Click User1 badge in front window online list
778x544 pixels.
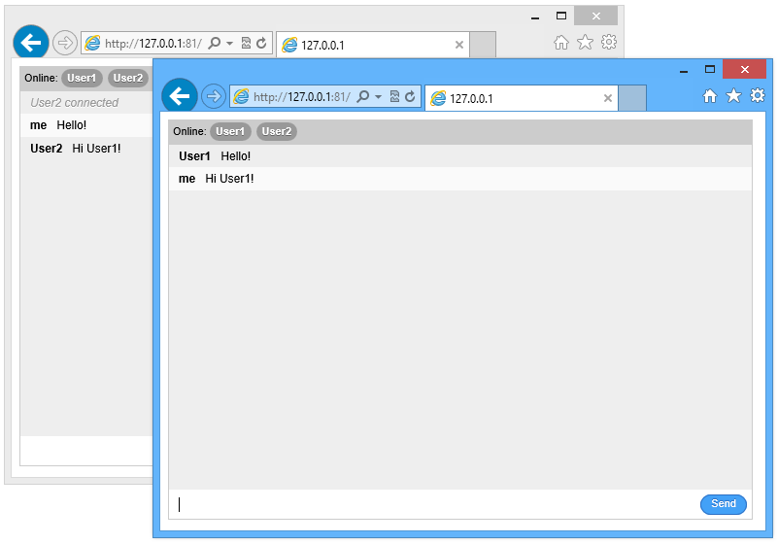[230, 131]
